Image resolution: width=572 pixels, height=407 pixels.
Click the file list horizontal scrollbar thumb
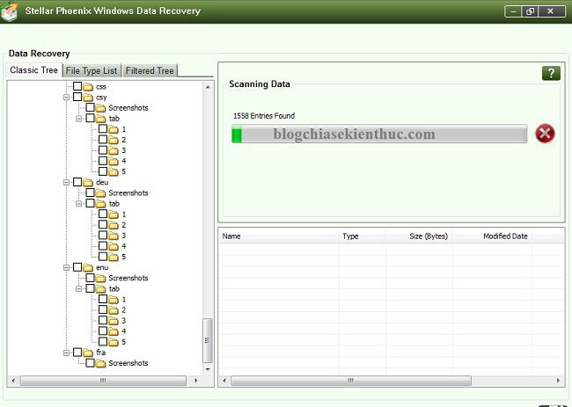(x=351, y=381)
